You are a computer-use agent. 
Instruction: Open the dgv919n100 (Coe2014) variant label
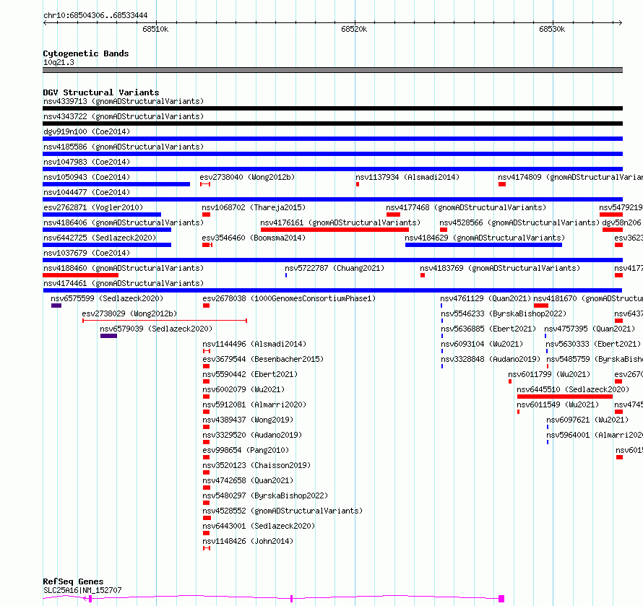point(87,131)
